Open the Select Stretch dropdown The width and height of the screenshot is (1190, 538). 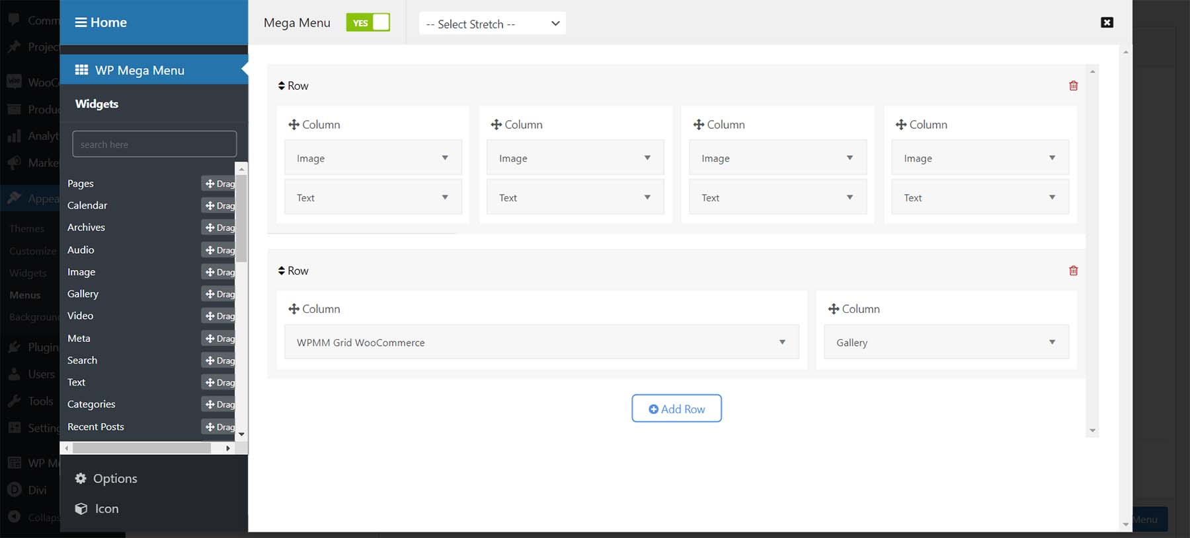492,24
